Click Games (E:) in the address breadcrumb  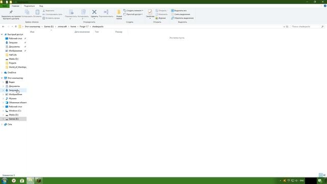click(49, 27)
